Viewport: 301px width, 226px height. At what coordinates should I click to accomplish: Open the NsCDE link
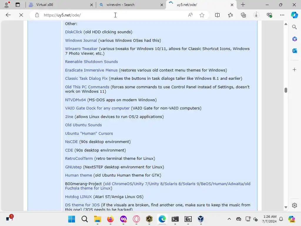tap(71, 142)
